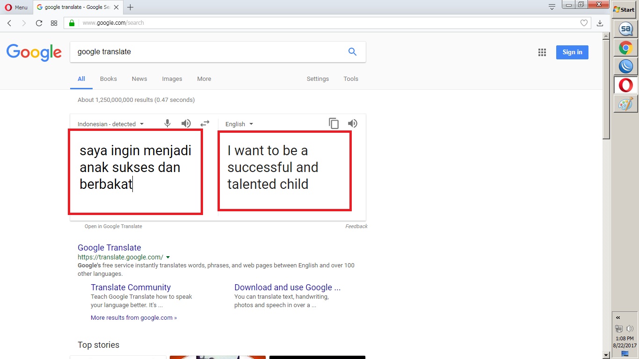Open the Google Translate result title
639x359 pixels.
[109, 248]
